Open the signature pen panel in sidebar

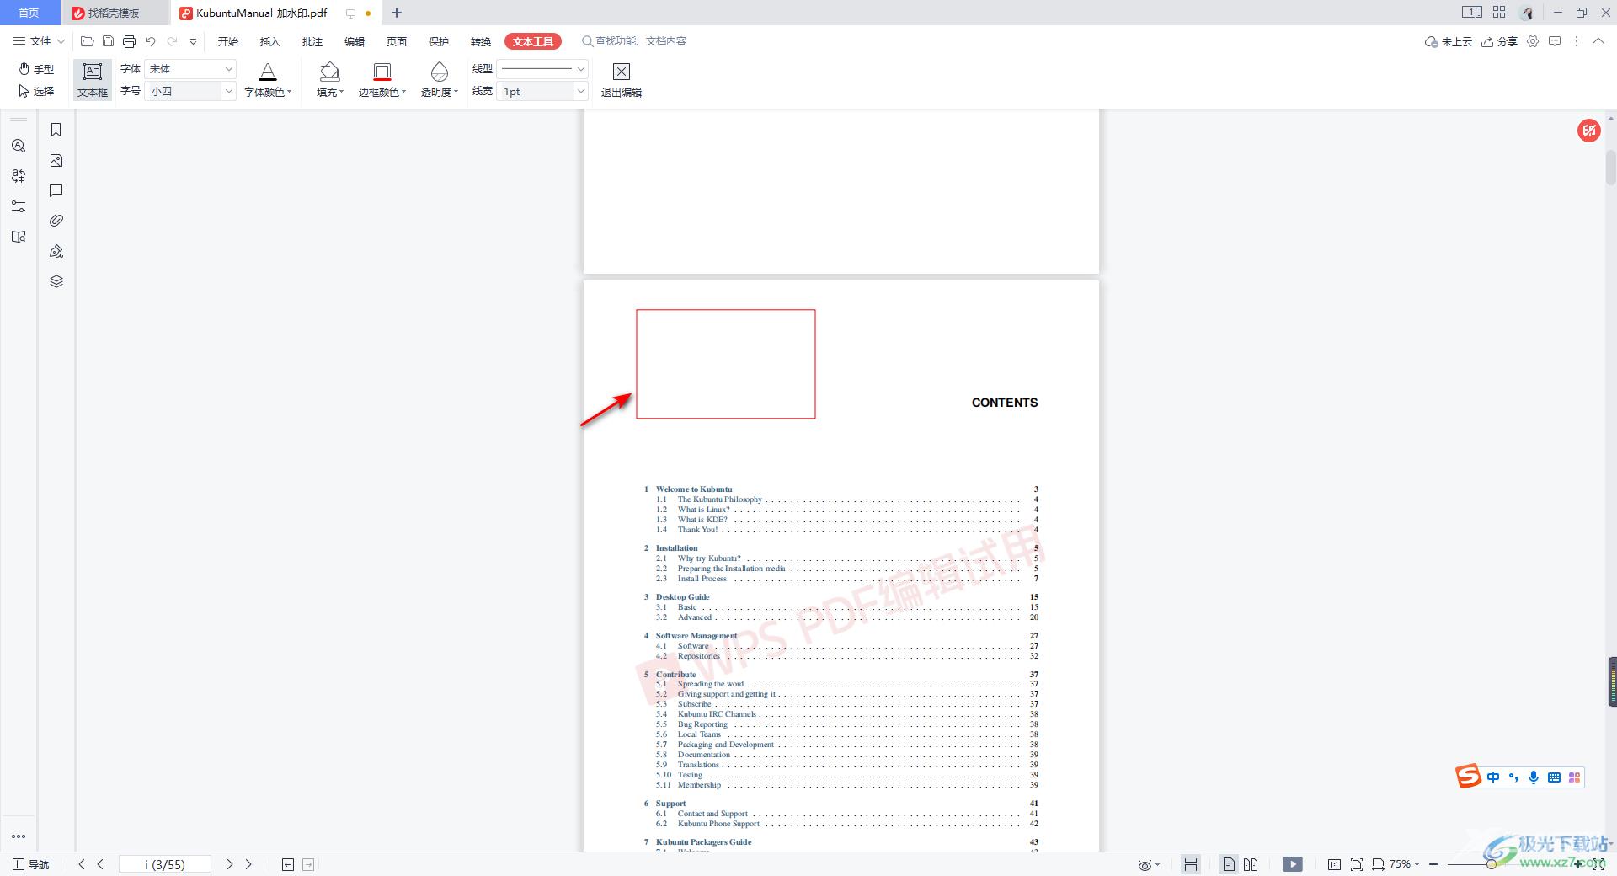point(56,251)
